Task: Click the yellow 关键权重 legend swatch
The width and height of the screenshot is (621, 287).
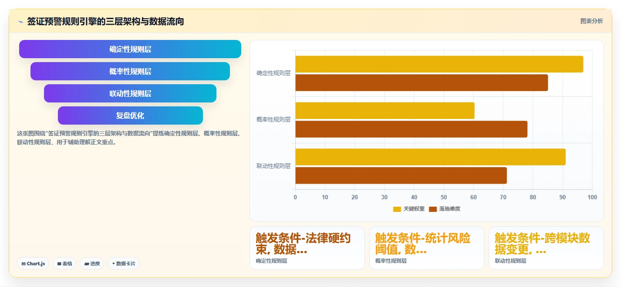Action: click(x=397, y=209)
